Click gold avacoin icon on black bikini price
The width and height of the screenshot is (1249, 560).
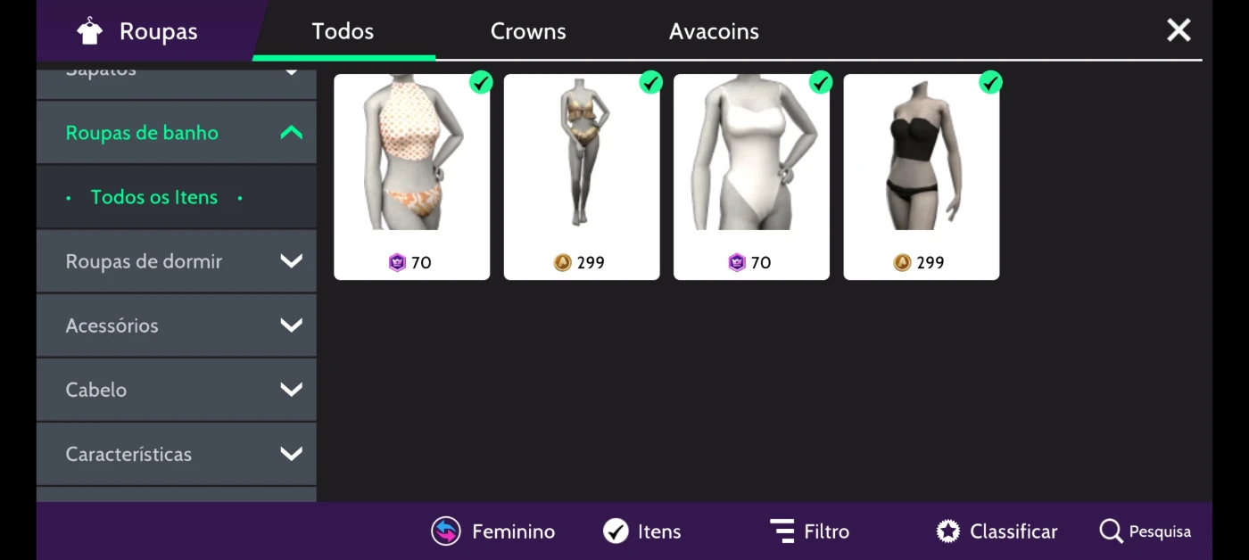click(x=902, y=262)
